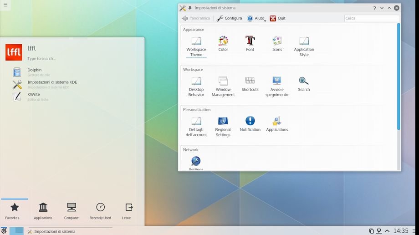419x235 pixels.
Task: Expand the system tray hidden icons arrow
Action: (387, 231)
